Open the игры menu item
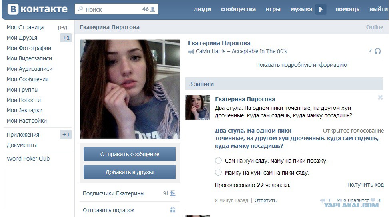389x217 pixels. [273, 10]
